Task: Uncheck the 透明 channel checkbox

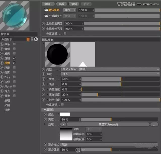Action: pos(14,58)
